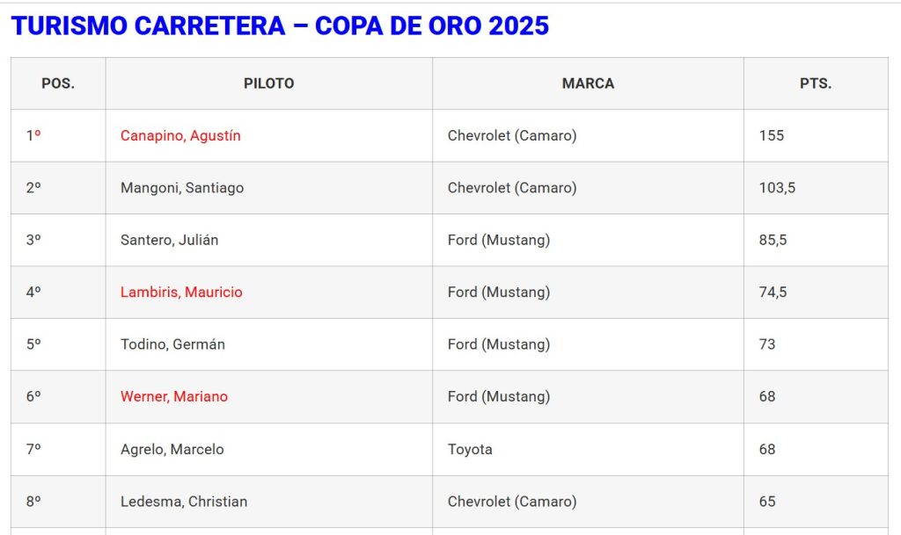The height and width of the screenshot is (535, 901).
Task: Click the Turismo Carretera Copa de Oro heading
Action: pyautogui.click(x=280, y=26)
